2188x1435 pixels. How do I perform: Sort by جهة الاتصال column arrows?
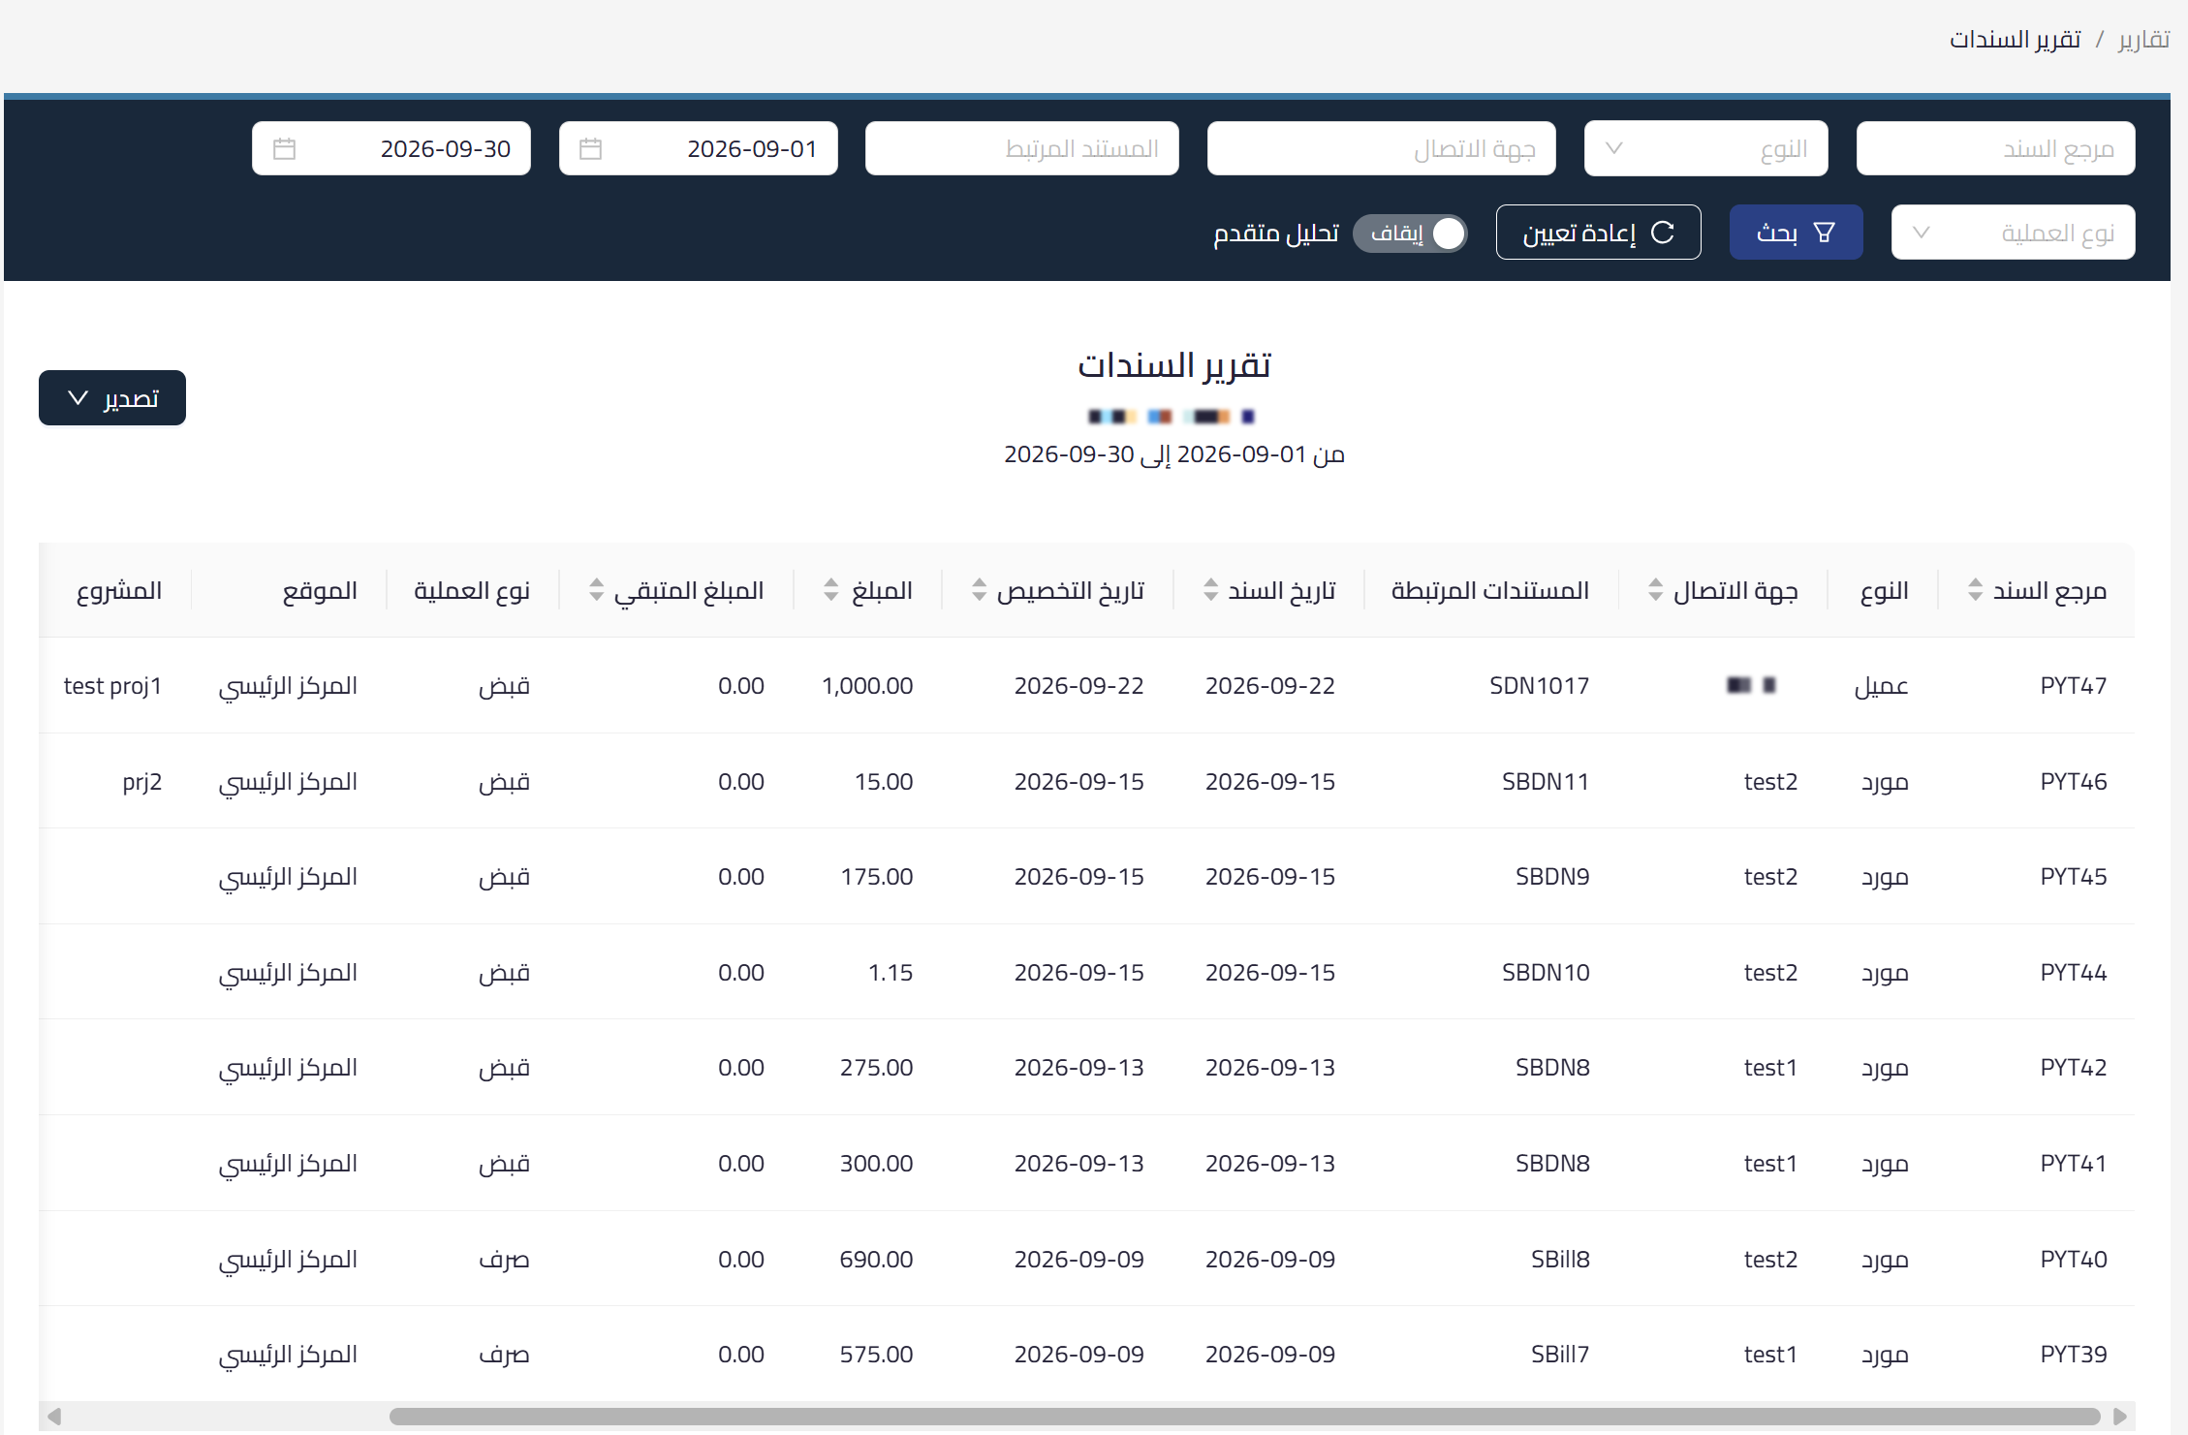pos(1655,589)
